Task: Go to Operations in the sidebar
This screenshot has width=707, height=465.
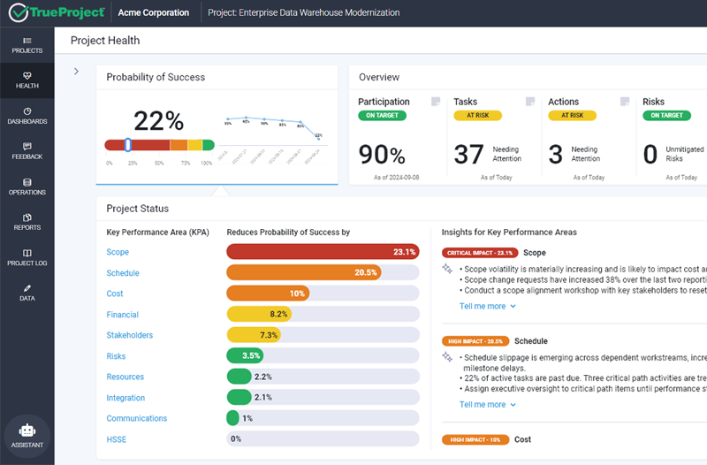Action: [27, 187]
